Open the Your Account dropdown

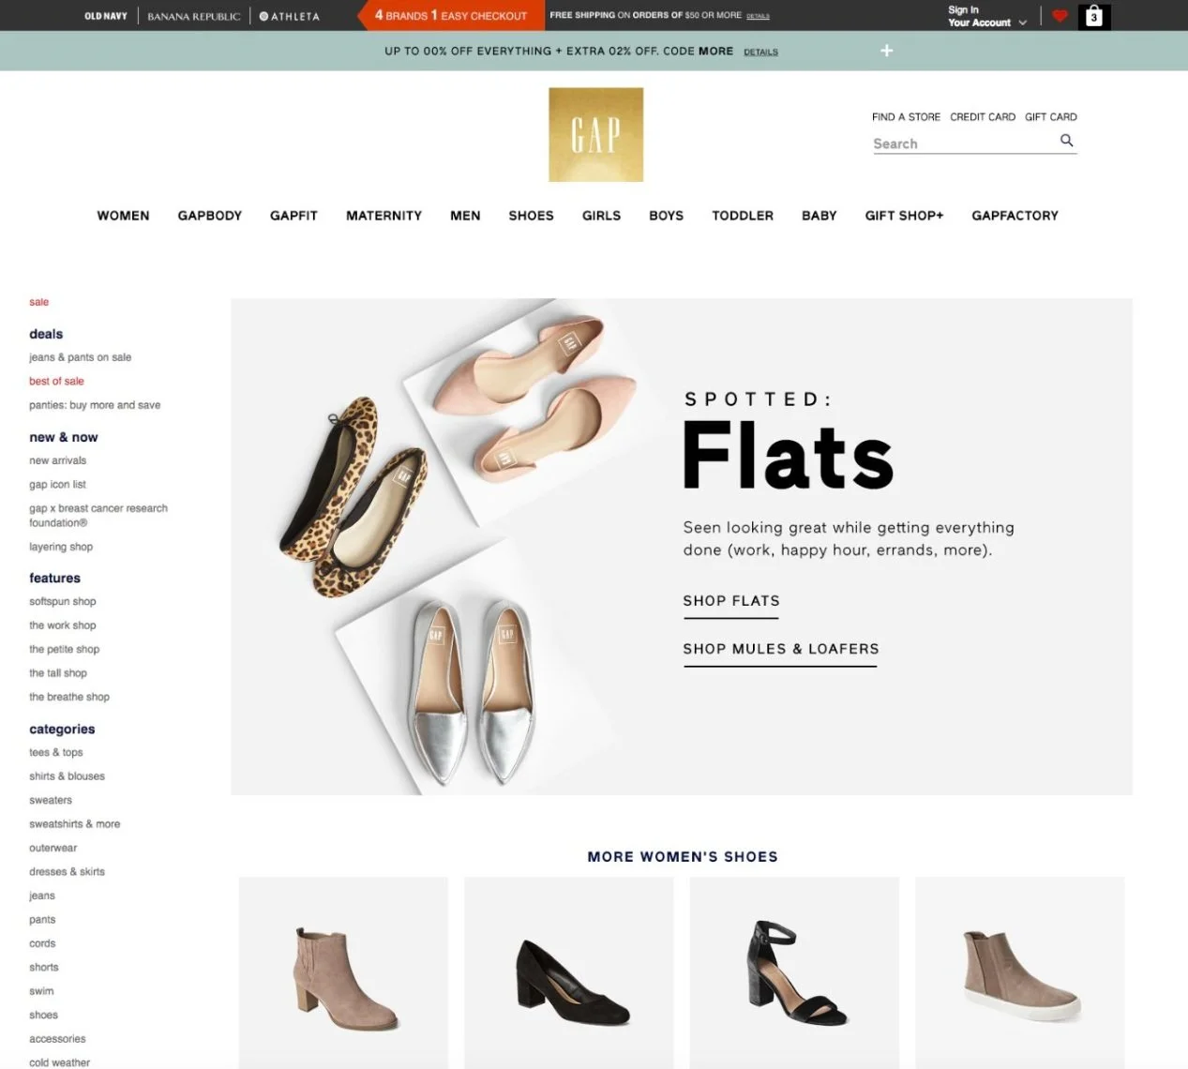point(986,23)
